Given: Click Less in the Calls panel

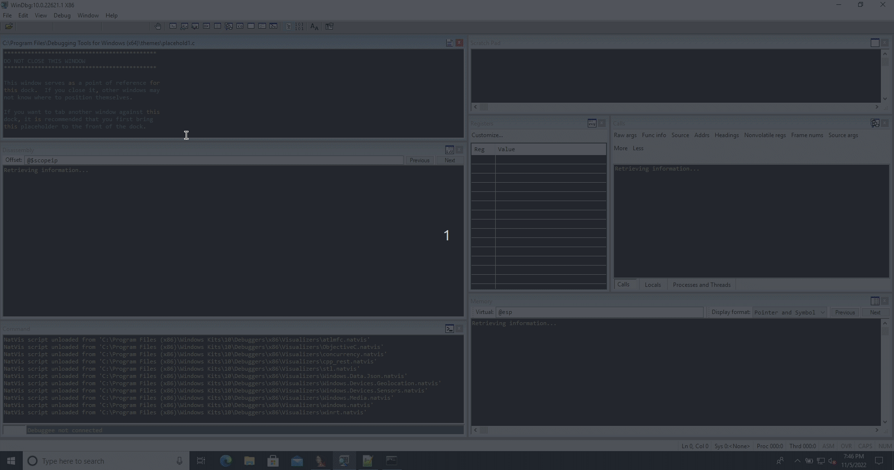Looking at the screenshot, I should point(638,148).
